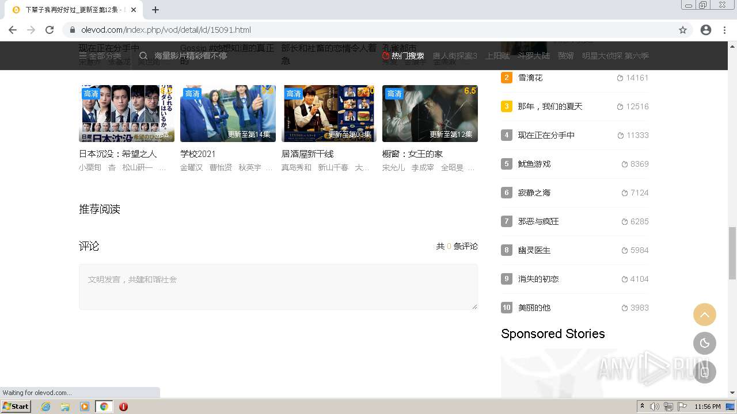Screen dimensions: 737x414
Task: Click the site search magnifier icon
Action: (143, 56)
